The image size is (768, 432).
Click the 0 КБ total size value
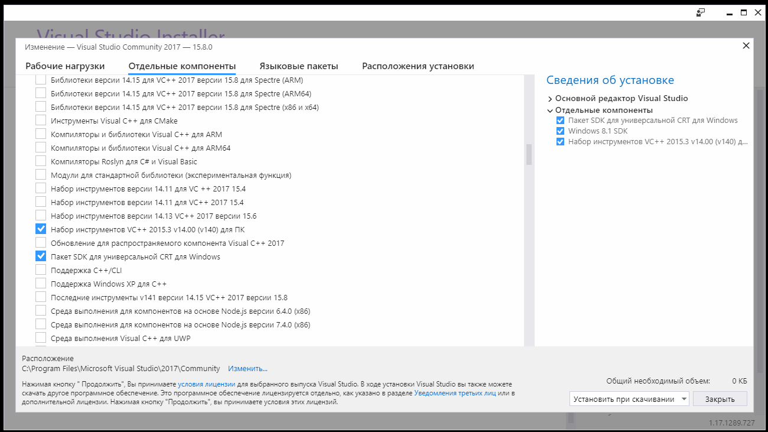740,381
